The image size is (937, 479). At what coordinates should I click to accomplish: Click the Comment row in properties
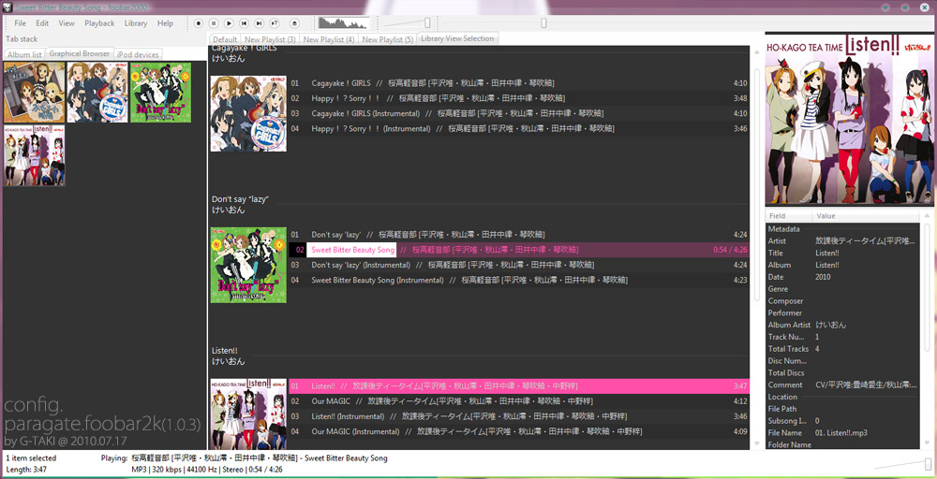click(x=842, y=385)
